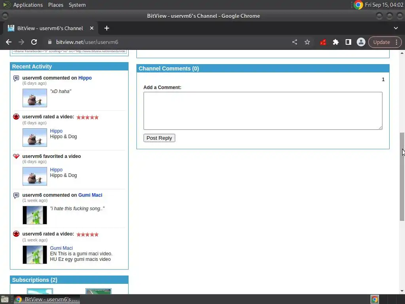Viewport: 405px width, 304px height.
Task: Open Gumi Maci thumbnail beside hate song comment
Action: click(35, 215)
